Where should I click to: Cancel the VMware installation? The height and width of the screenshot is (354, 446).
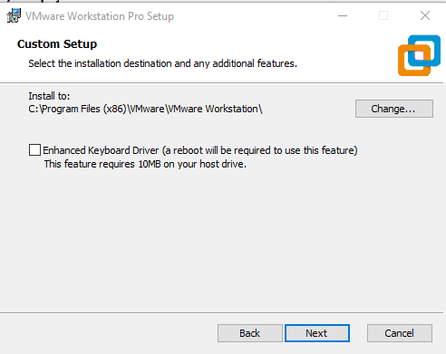click(x=400, y=333)
